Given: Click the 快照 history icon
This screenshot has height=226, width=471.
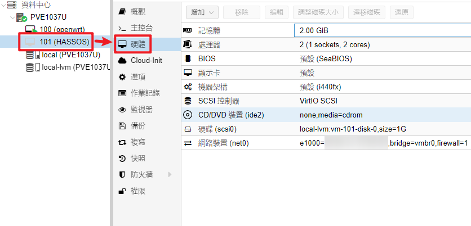Looking at the screenshot, I should tap(122, 159).
